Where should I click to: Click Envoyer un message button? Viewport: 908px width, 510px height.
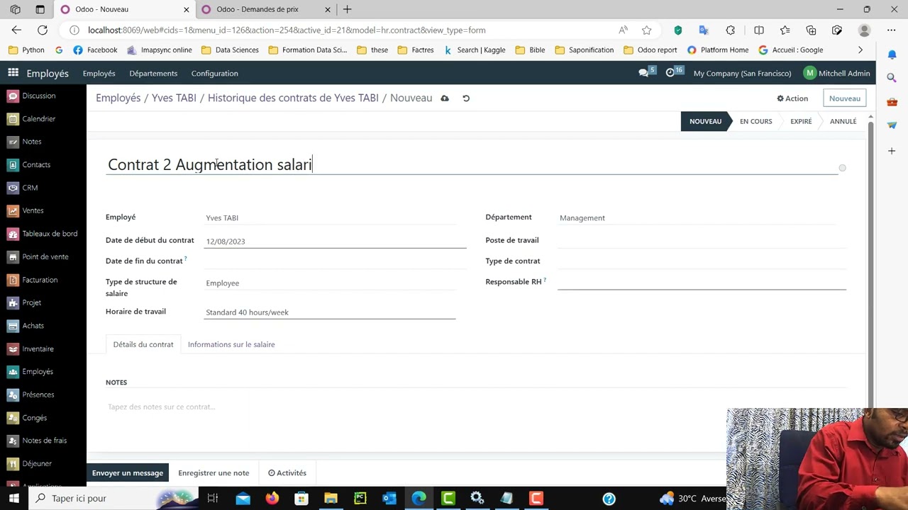[128, 472]
